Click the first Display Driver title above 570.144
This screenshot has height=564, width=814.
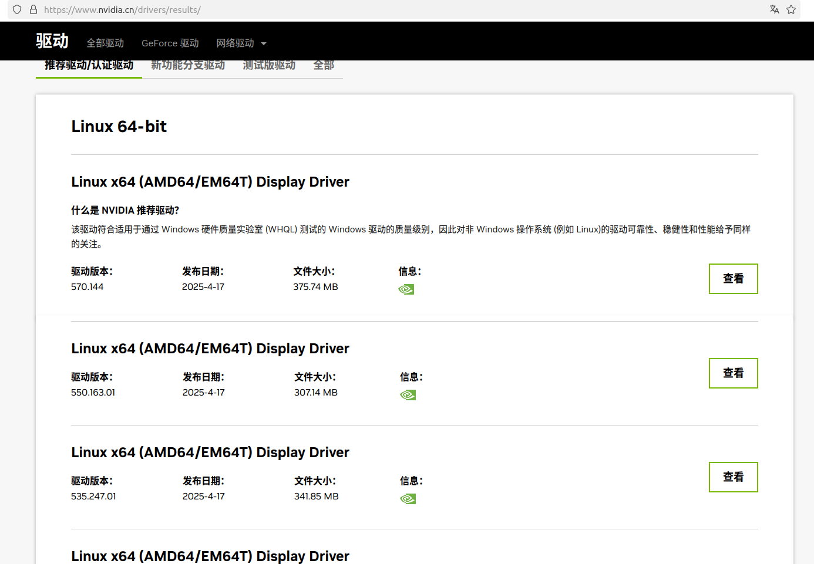(210, 182)
